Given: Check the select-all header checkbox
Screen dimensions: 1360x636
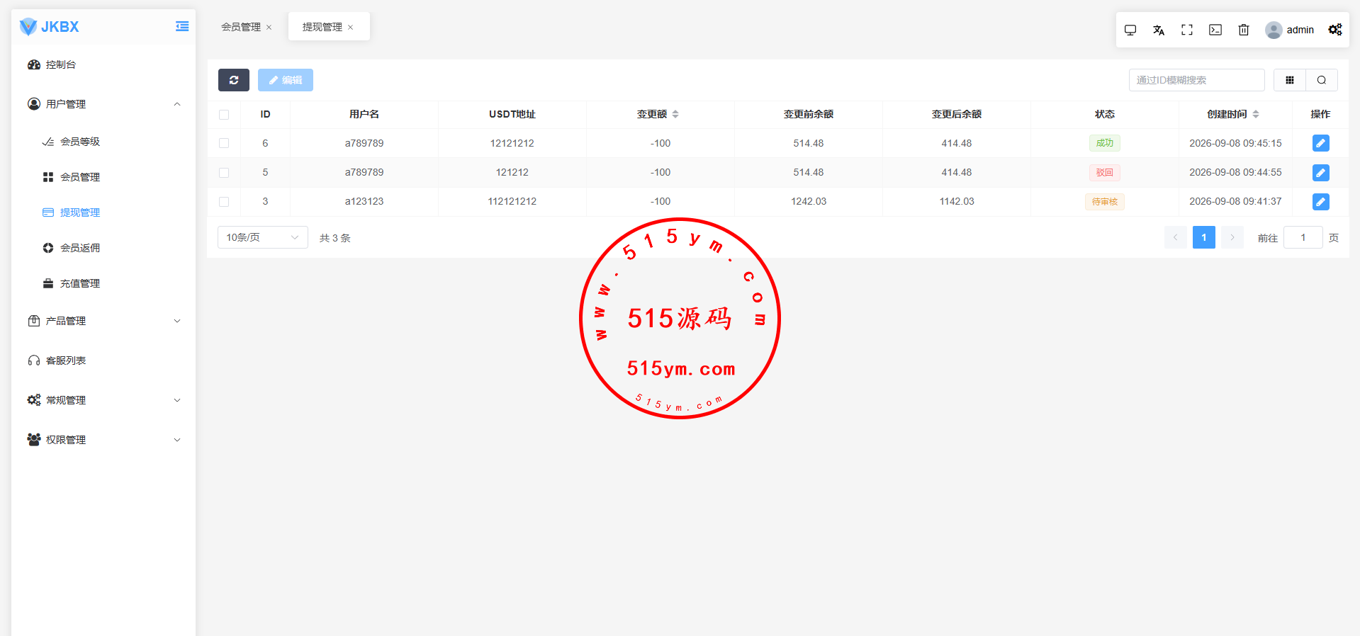Looking at the screenshot, I should (x=224, y=114).
